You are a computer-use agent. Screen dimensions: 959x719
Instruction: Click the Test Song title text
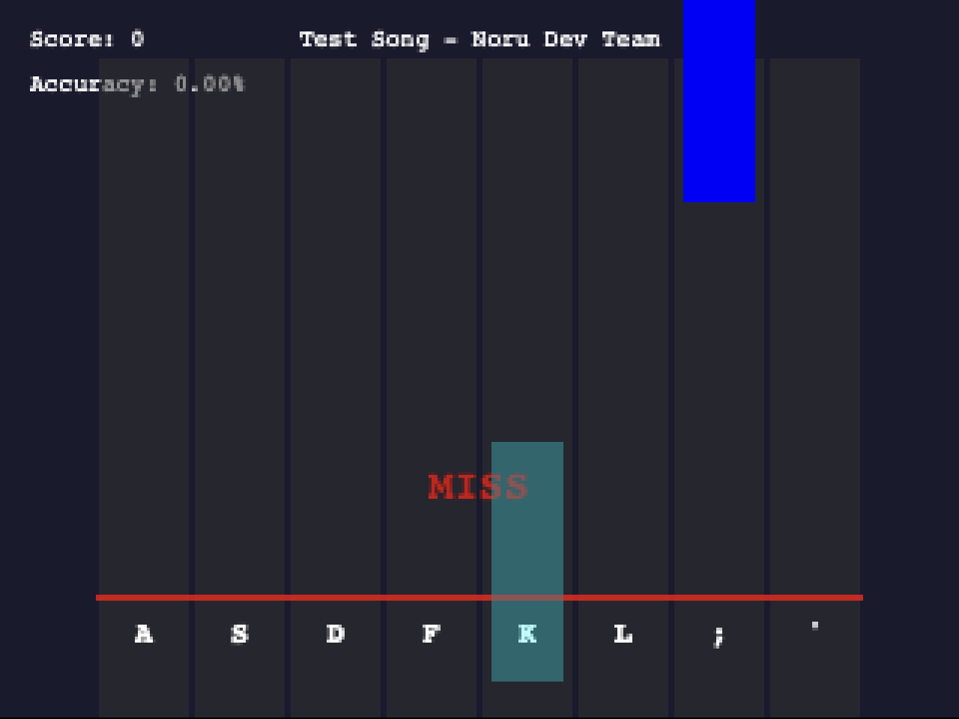tap(479, 39)
